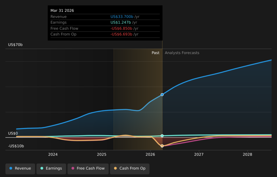Click the Analysts Forecasts label

tap(182, 53)
